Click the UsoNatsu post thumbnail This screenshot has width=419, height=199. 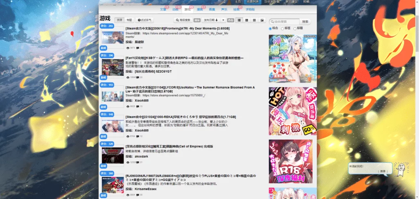[x=113, y=97]
